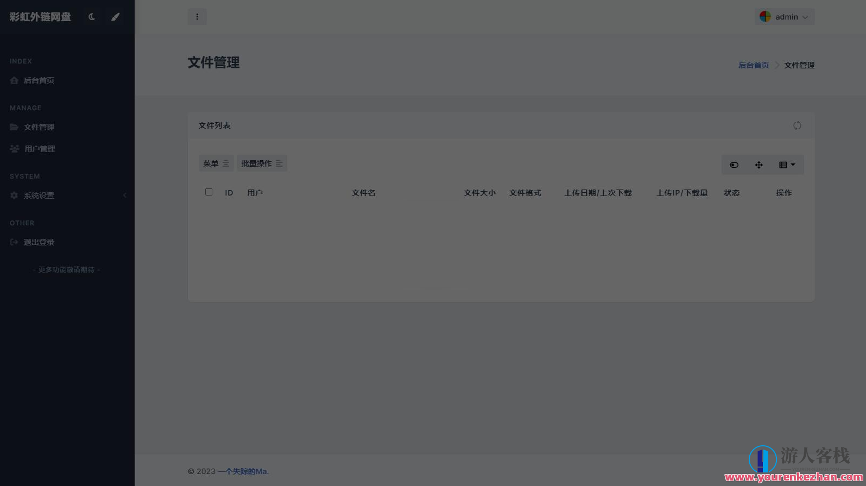Click the 用户 column header
This screenshot has height=486, width=866.
[x=255, y=193]
